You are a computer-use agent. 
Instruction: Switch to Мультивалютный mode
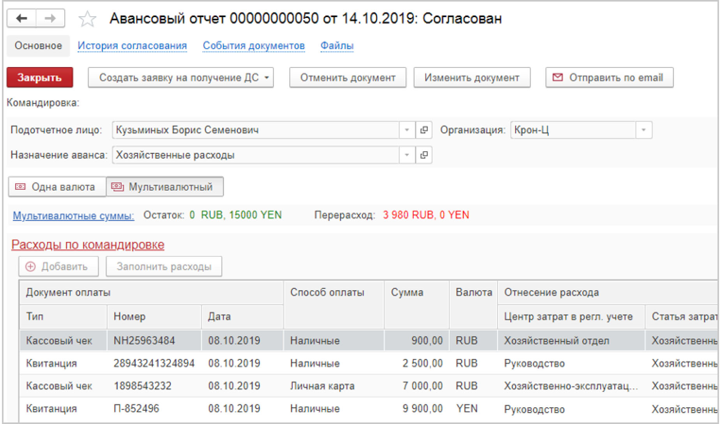(x=165, y=187)
